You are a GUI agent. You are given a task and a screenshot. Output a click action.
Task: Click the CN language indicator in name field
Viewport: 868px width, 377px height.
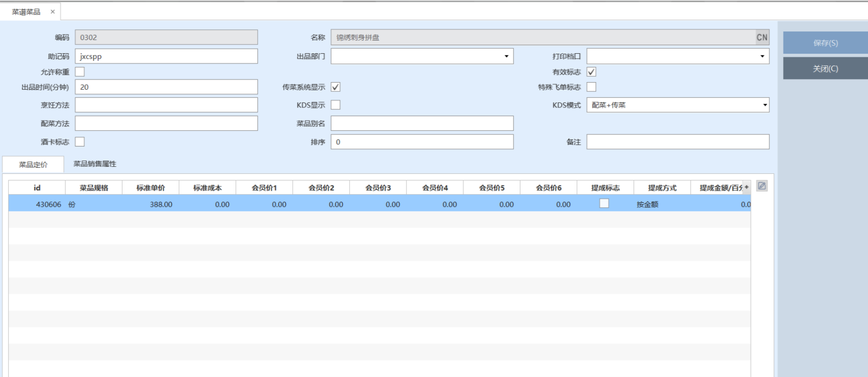tap(762, 37)
